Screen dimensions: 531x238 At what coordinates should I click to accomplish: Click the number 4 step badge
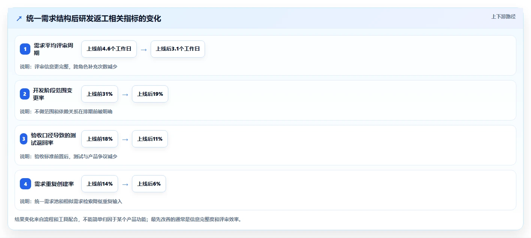(x=25, y=184)
